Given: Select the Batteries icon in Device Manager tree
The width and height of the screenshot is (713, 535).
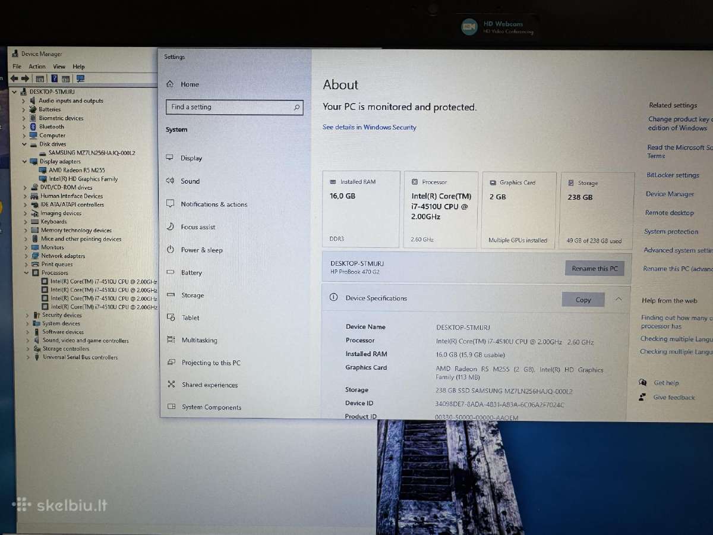Looking at the screenshot, I should (x=33, y=109).
